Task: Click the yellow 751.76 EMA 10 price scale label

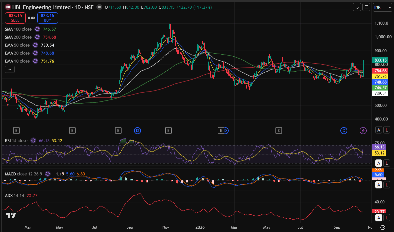Action: tap(380, 77)
